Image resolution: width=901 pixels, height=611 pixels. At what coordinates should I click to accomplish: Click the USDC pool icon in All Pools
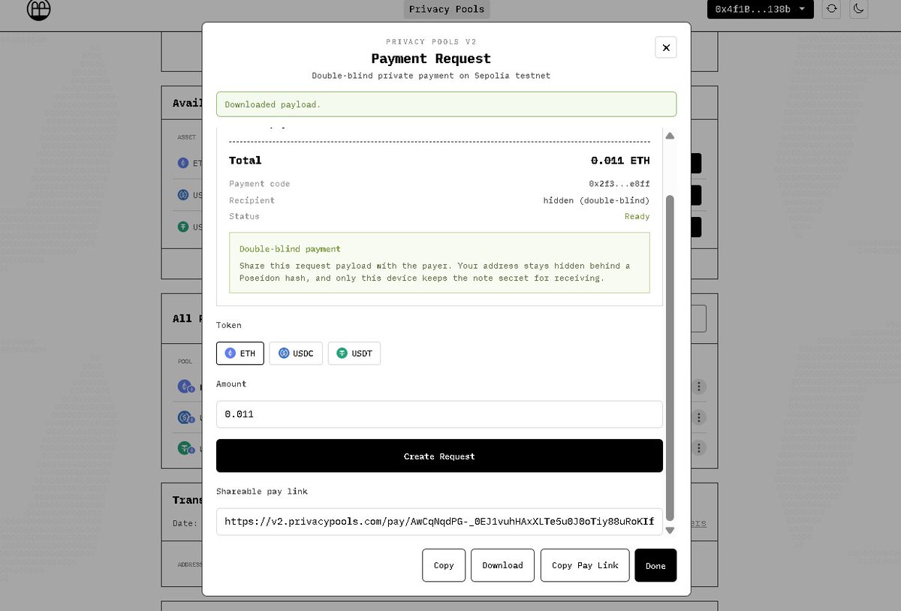[x=184, y=417]
